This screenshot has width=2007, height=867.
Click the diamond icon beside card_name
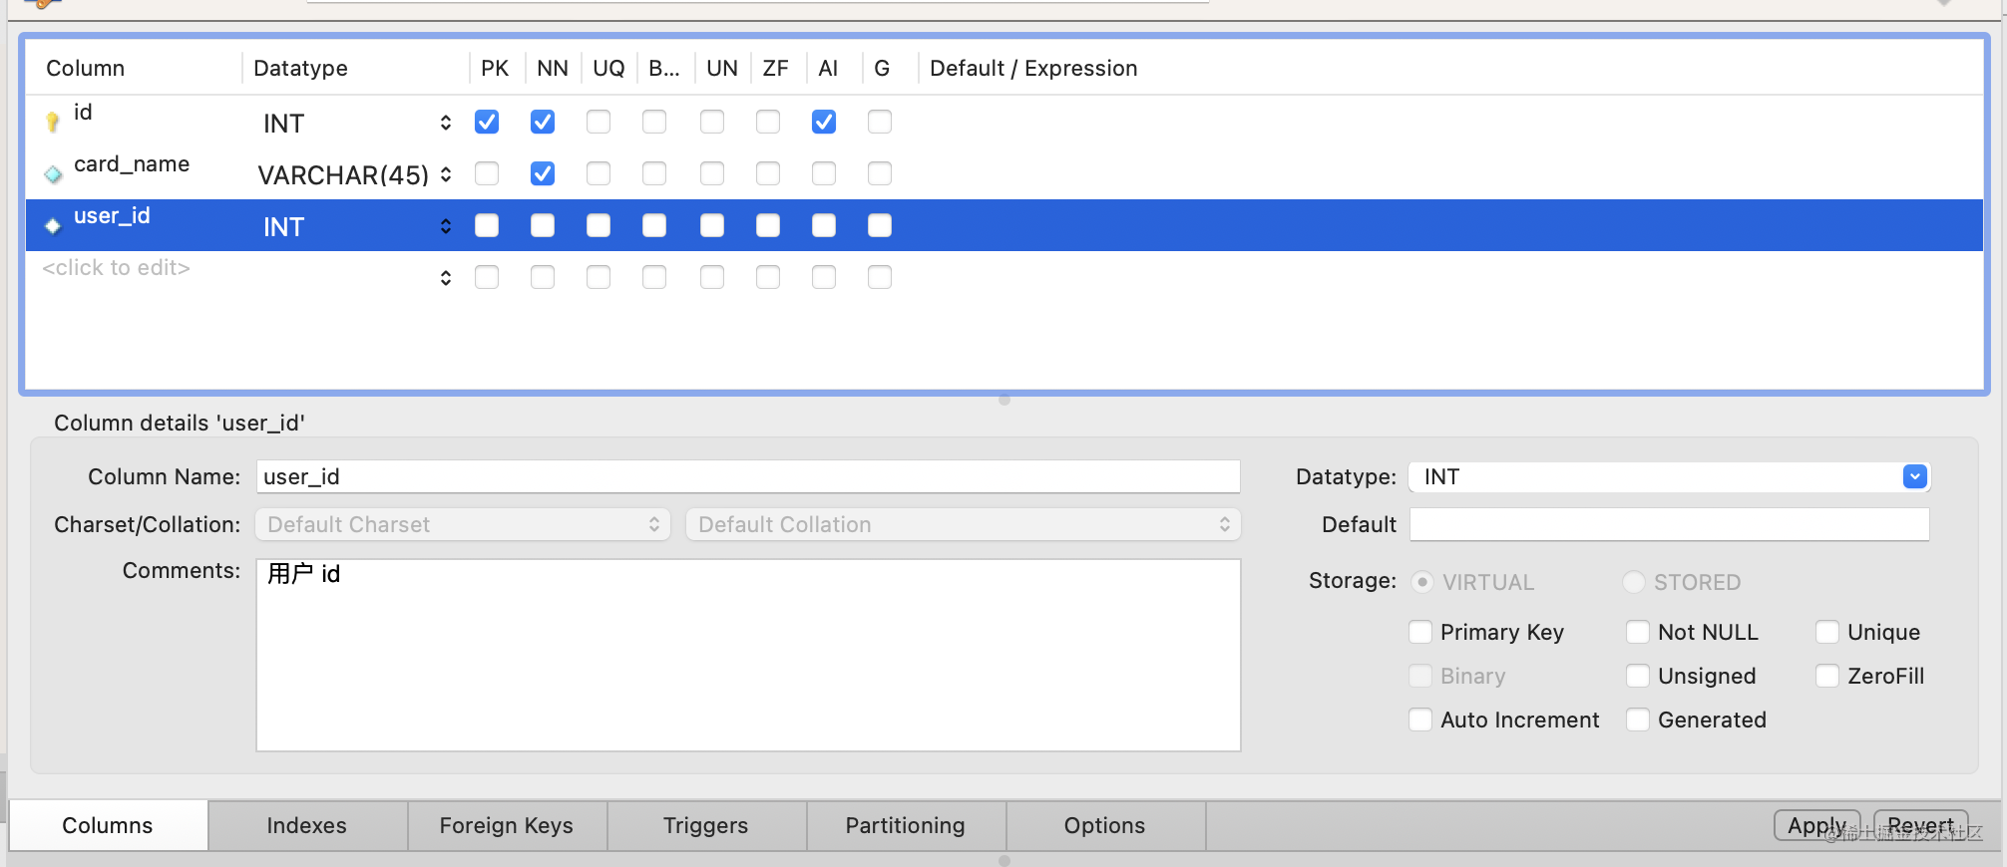pos(53,175)
